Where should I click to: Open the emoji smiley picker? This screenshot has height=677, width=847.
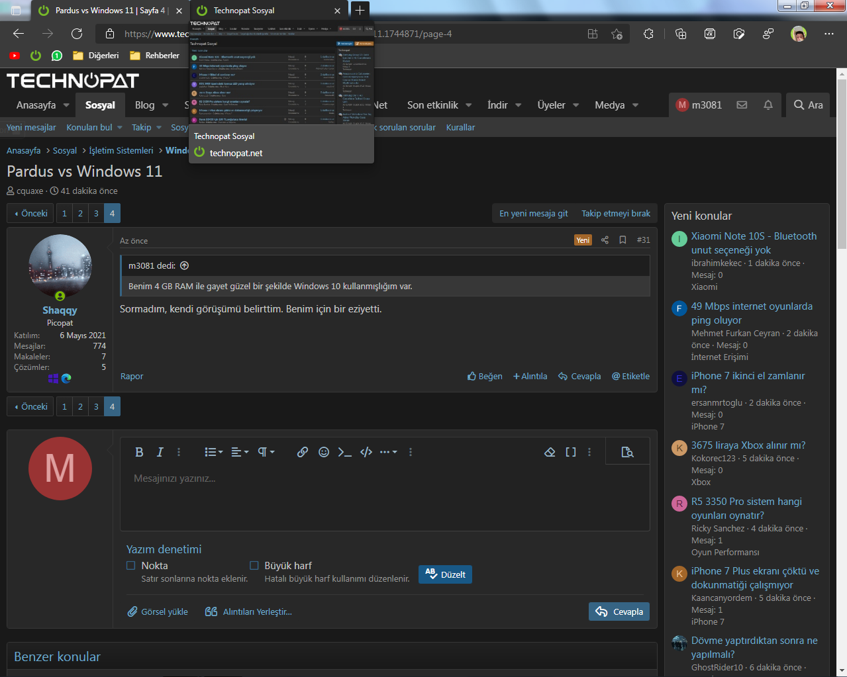click(324, 452)
